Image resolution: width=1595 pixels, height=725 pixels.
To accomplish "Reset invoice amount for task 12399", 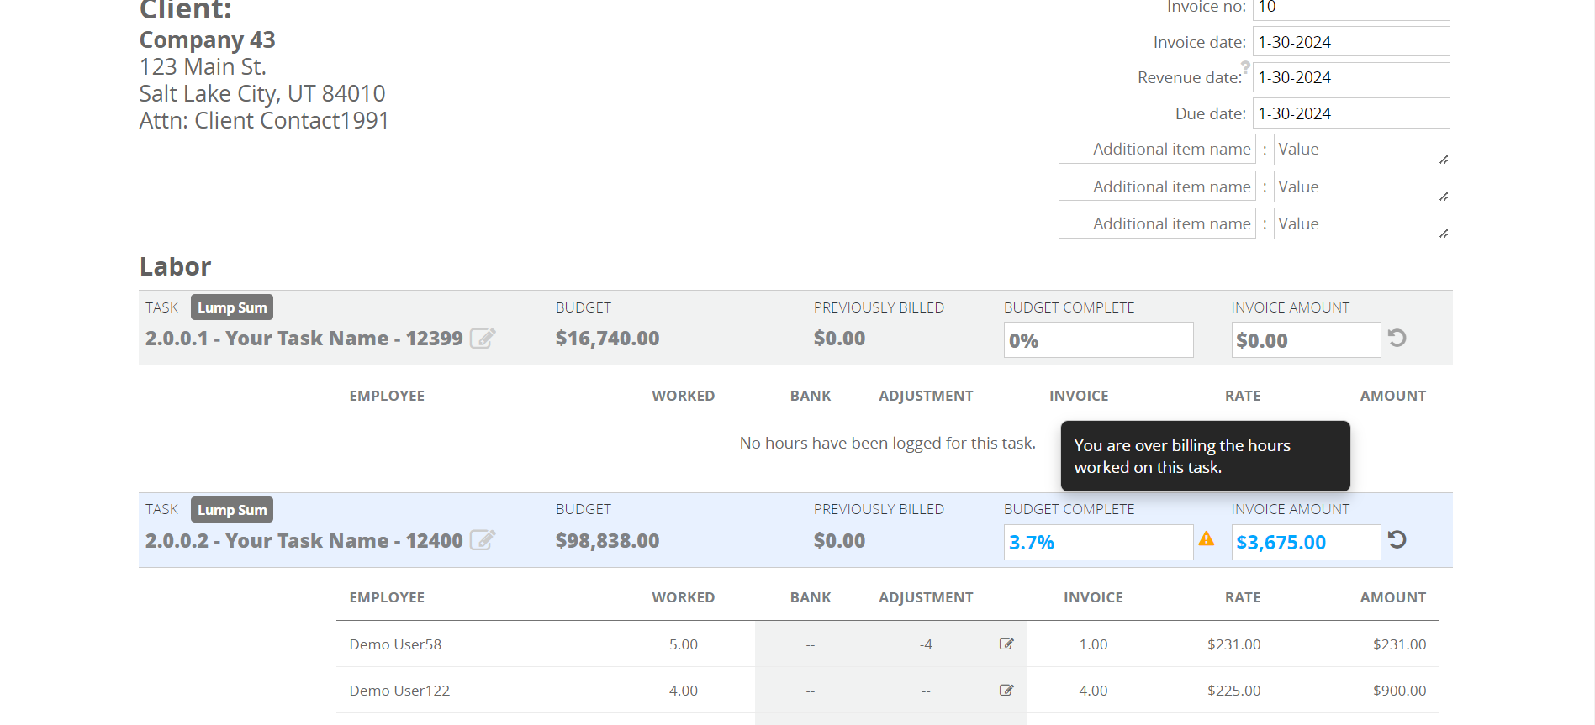I will pyautogui.click(x=1397, y=338).
